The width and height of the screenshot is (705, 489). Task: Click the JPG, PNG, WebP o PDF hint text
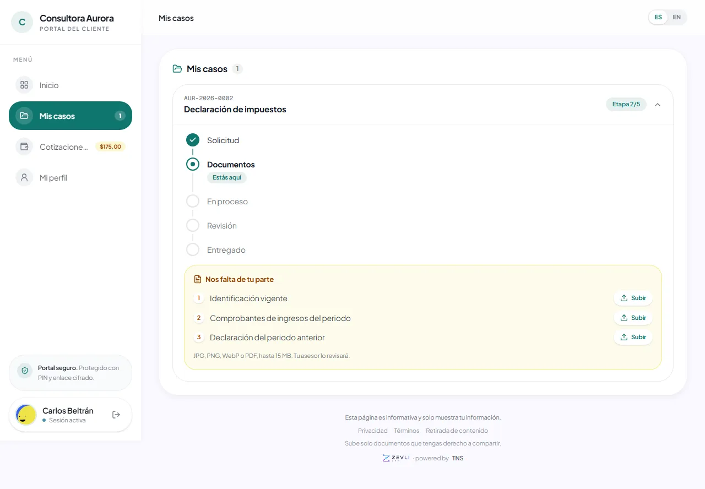click(272, 356)
